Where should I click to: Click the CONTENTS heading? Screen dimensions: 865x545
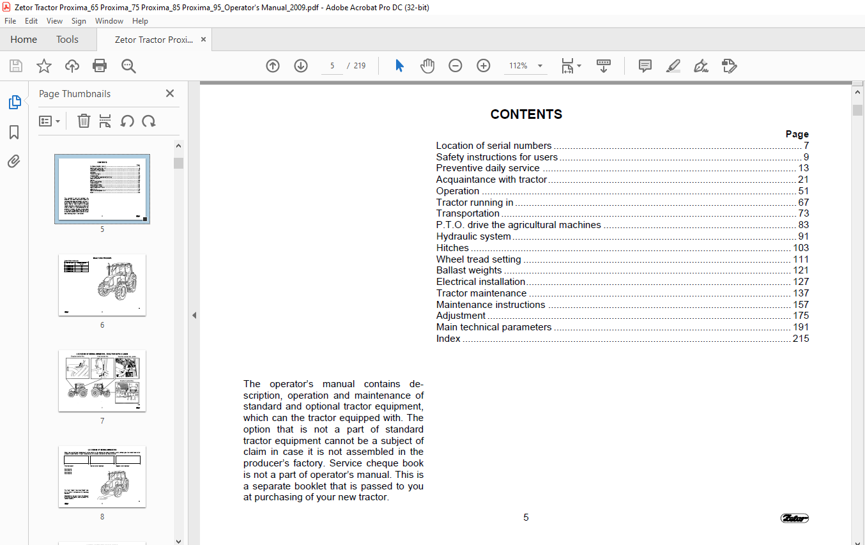pyautogui.click(x=526, y=114)
